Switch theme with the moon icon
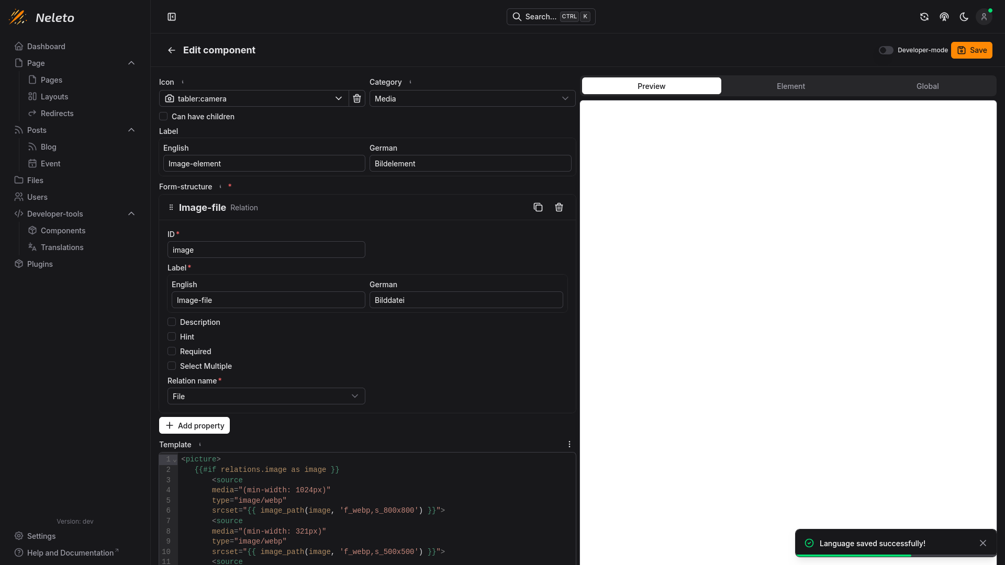 [964, 17]
